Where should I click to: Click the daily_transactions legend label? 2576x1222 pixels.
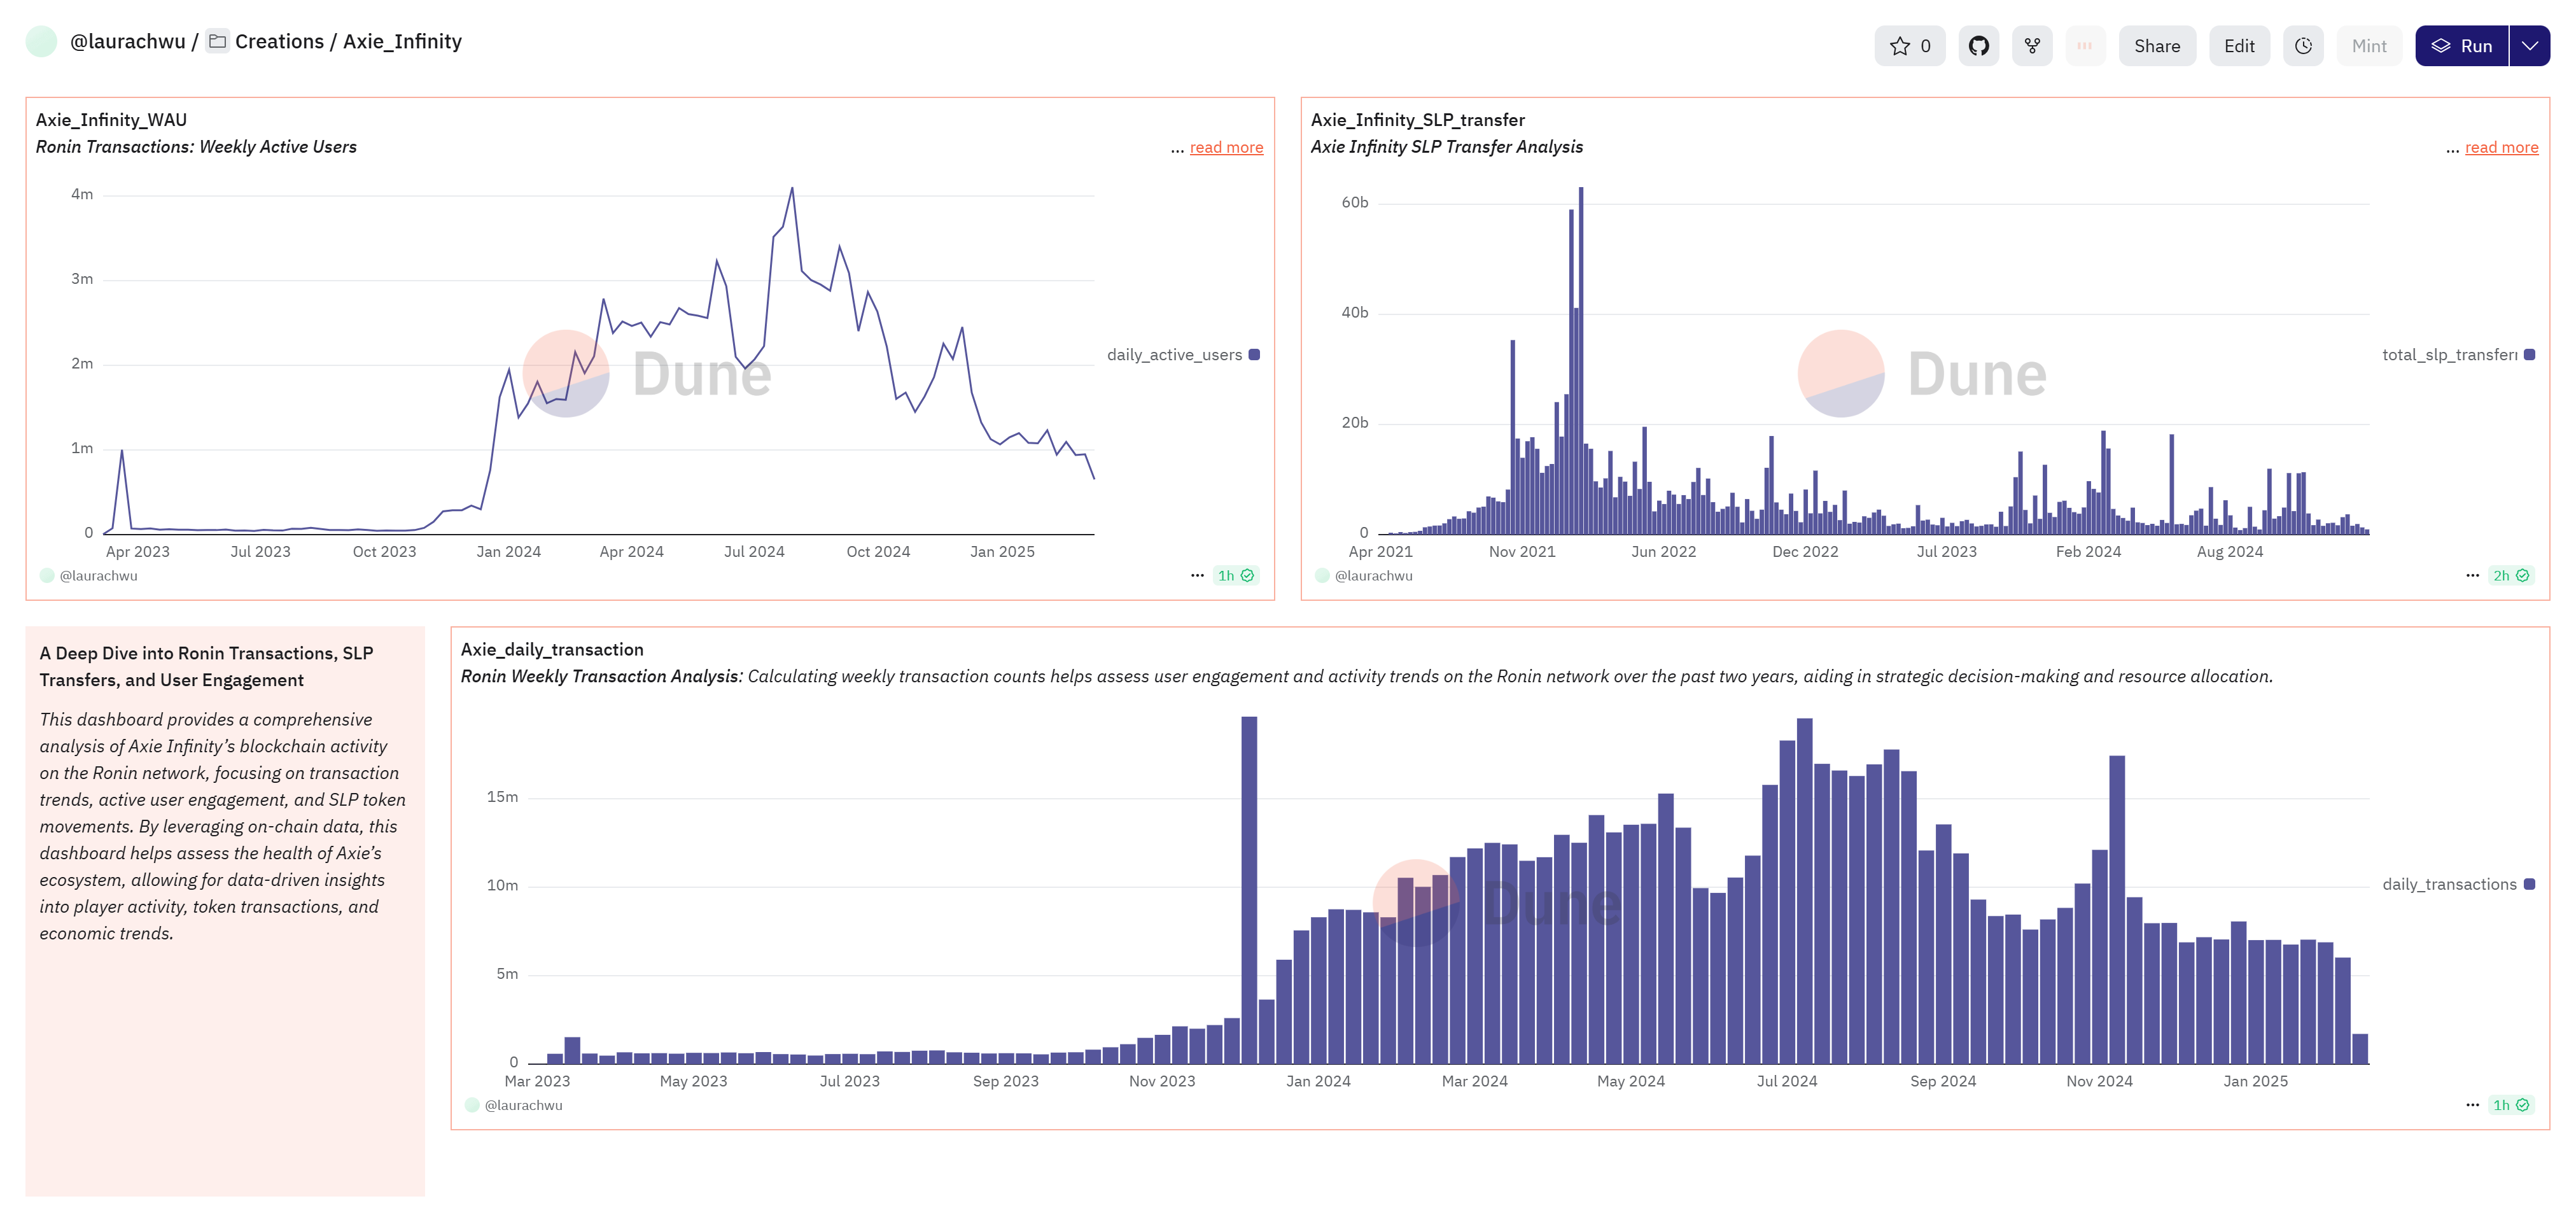[2449, 884]
